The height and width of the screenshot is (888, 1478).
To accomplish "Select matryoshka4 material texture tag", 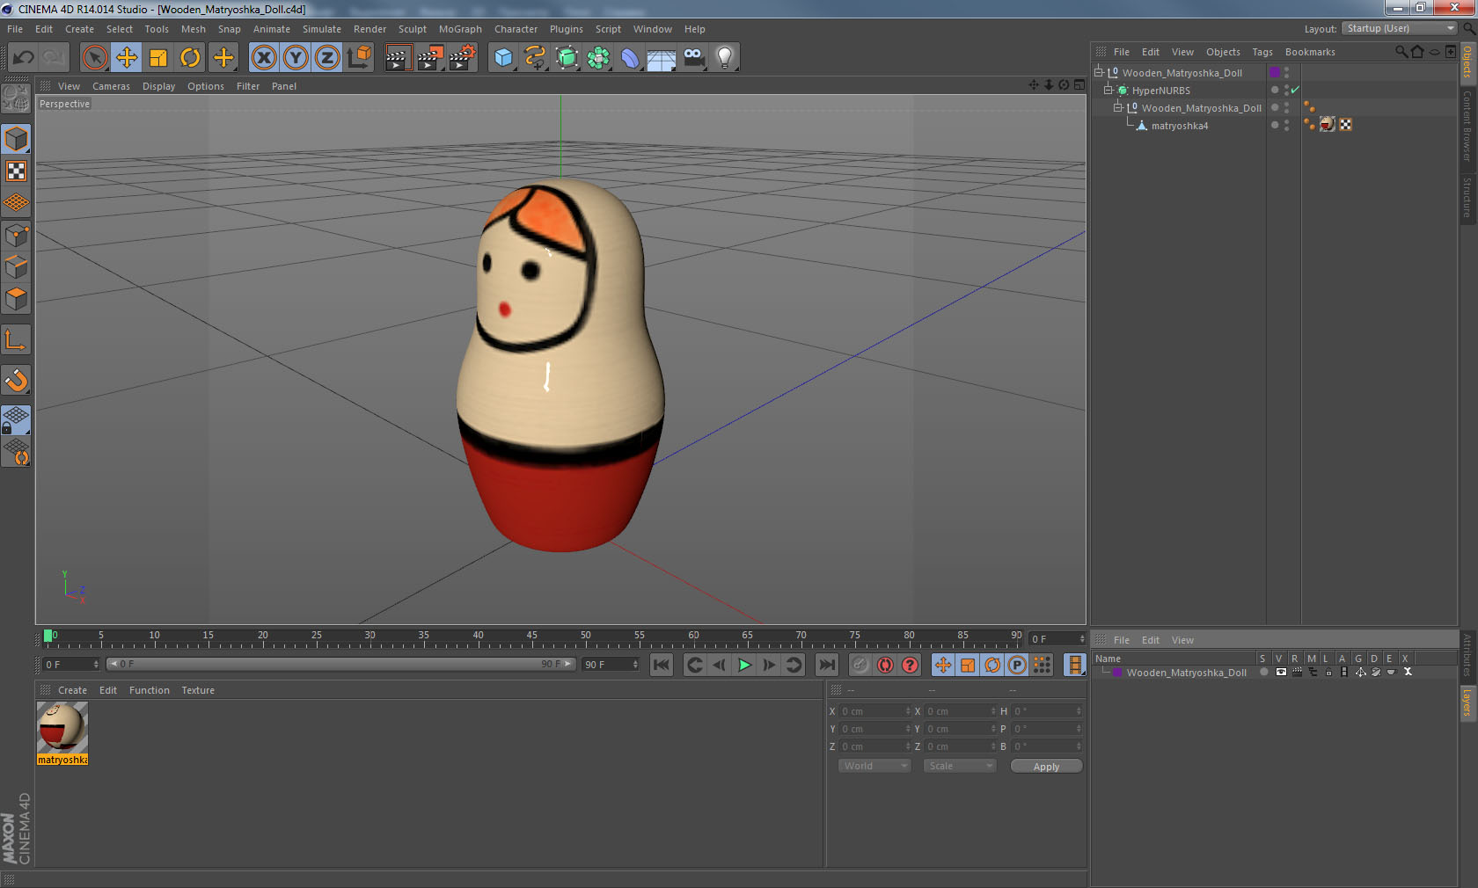I will point(1328,125).
